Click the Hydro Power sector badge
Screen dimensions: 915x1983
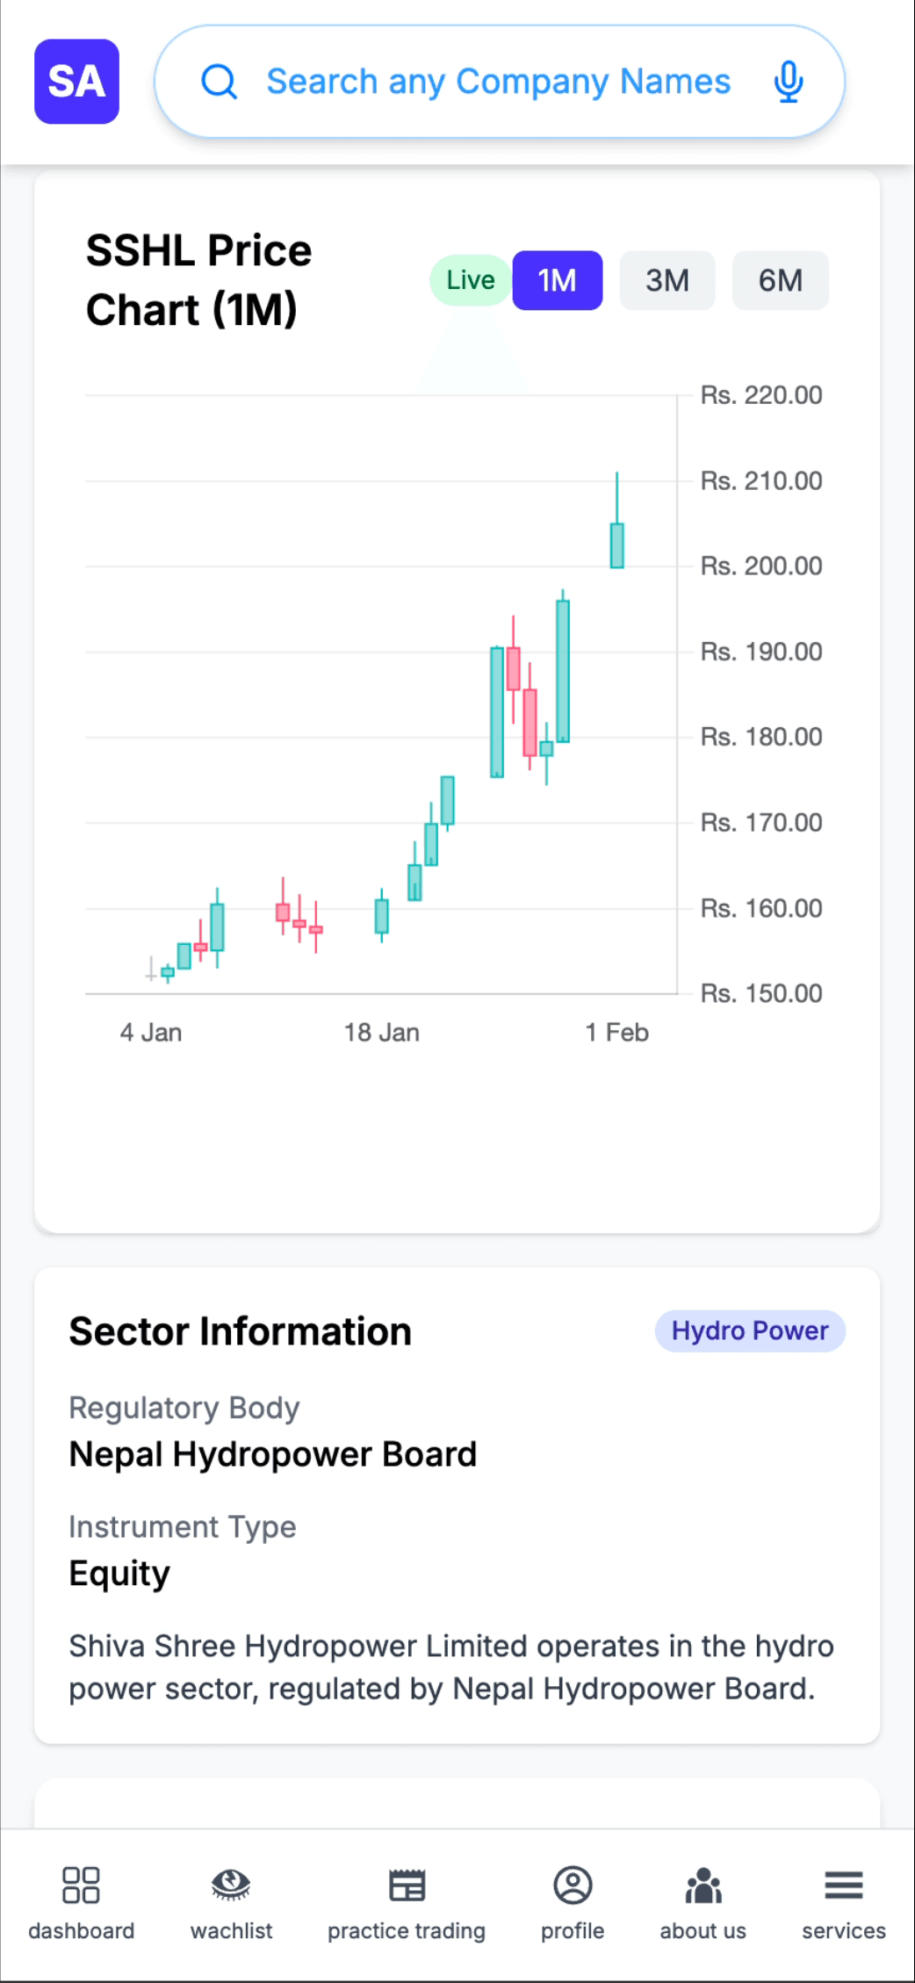tap(749, 1330)
